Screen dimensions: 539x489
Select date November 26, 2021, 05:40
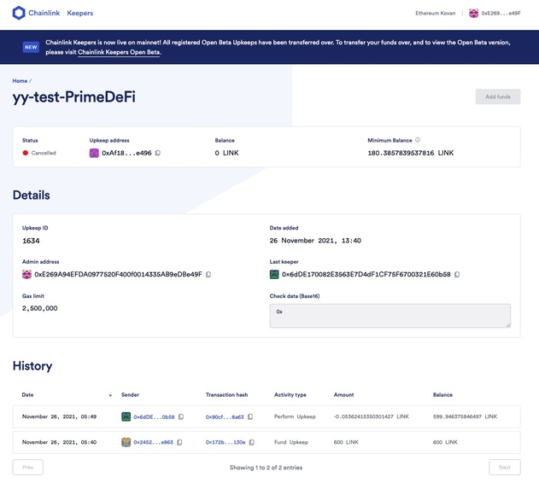(x=59, y=442)
